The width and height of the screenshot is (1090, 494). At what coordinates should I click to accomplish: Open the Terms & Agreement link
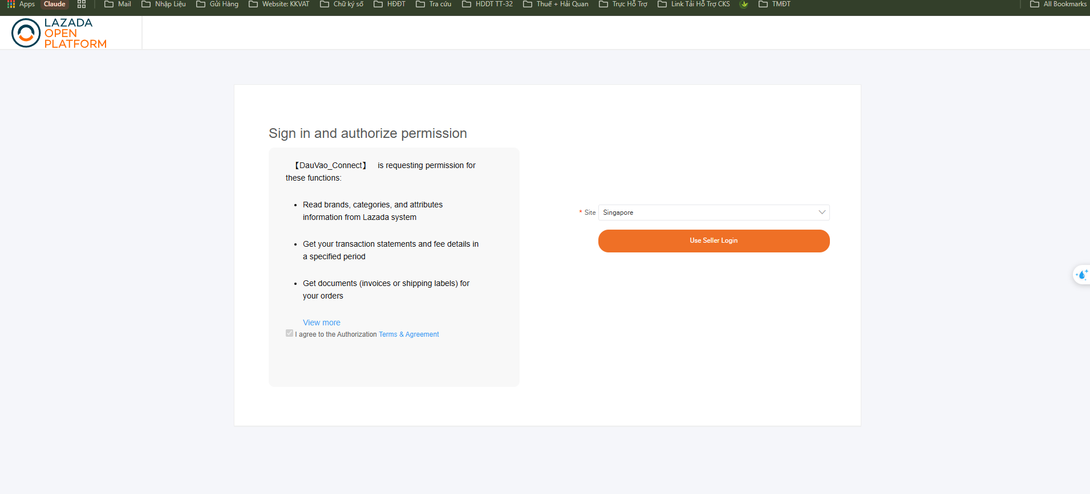click(409, 334)
